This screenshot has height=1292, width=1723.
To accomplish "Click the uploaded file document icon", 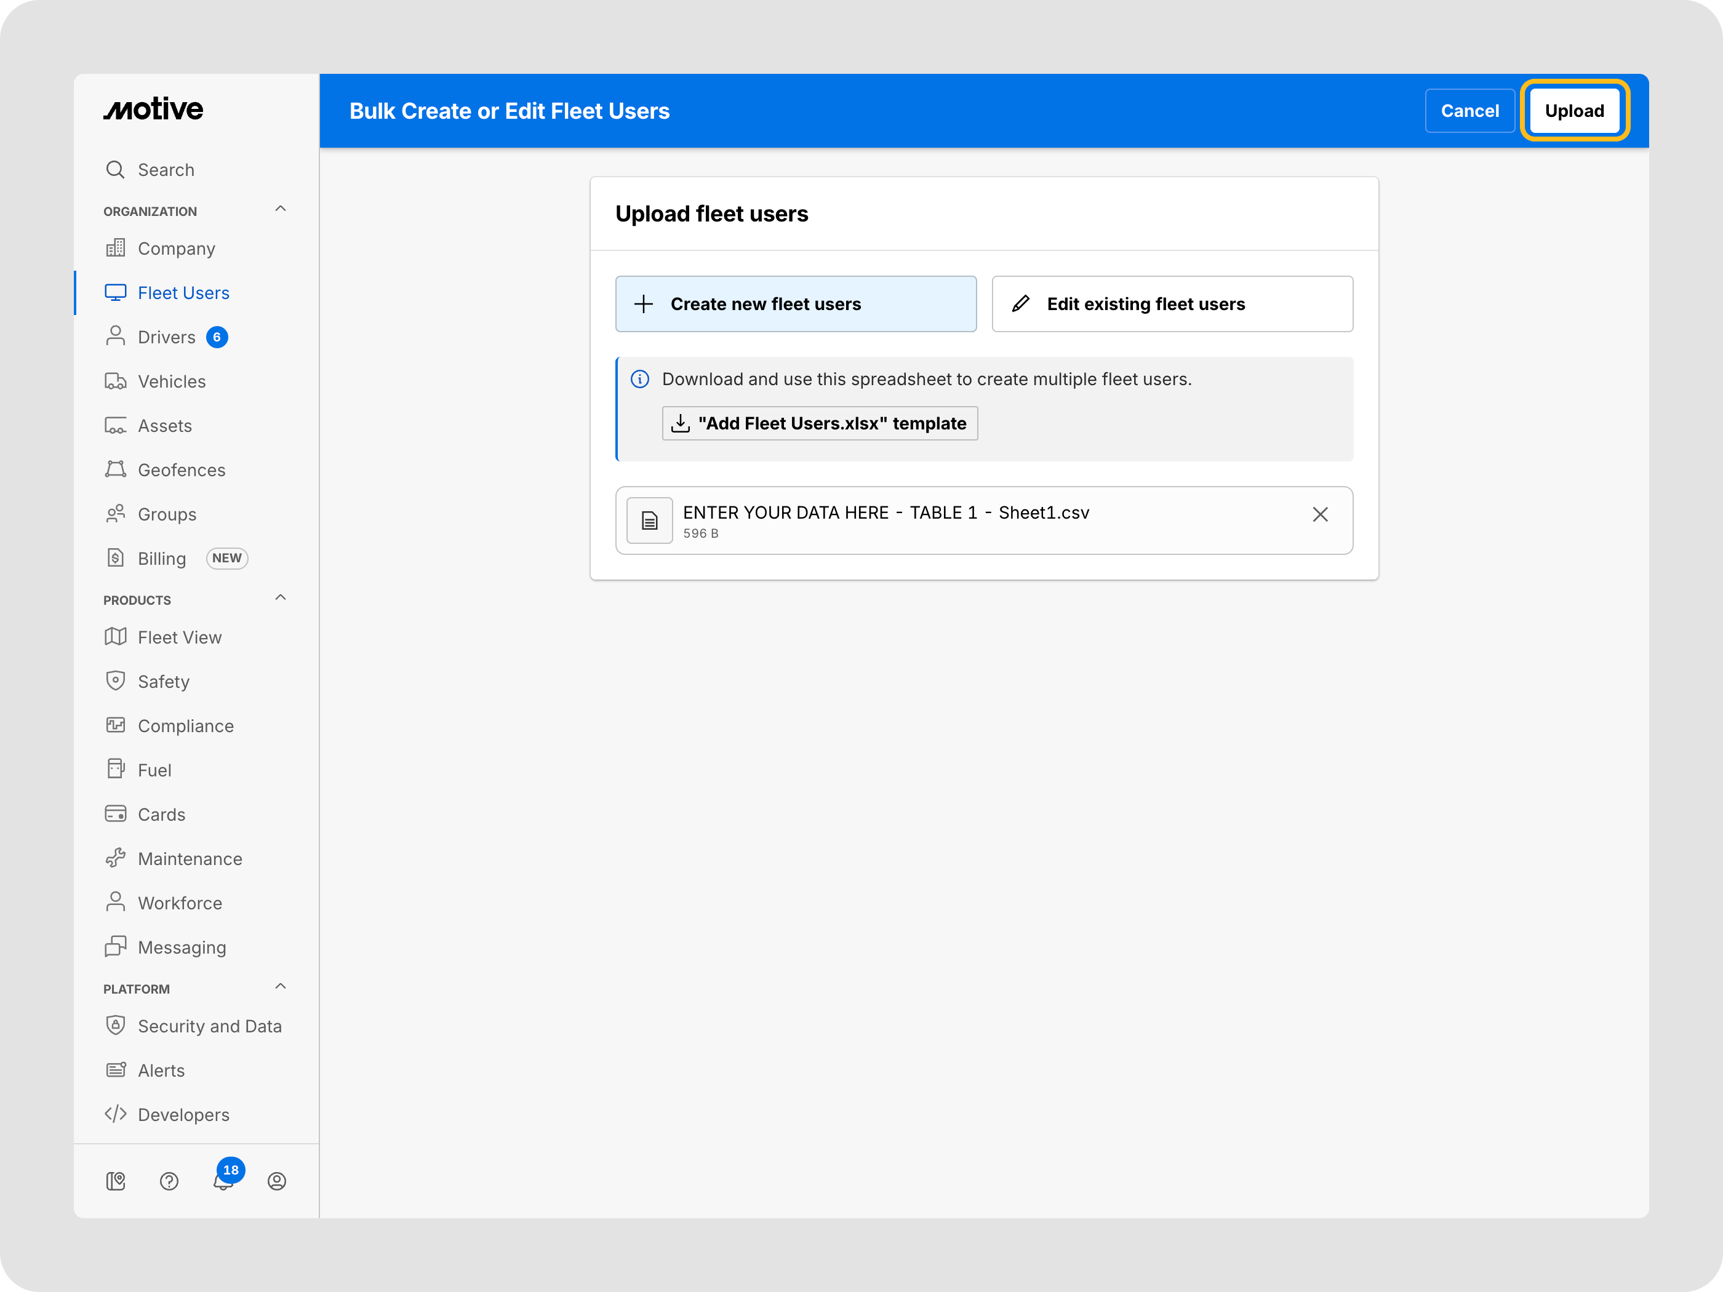I will click(x=649, y=520).
